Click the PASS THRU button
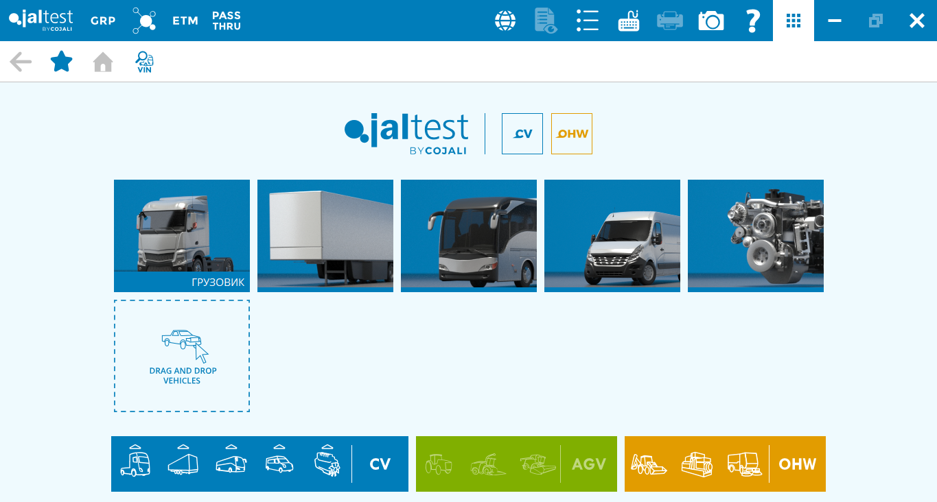 coord(227,21)
